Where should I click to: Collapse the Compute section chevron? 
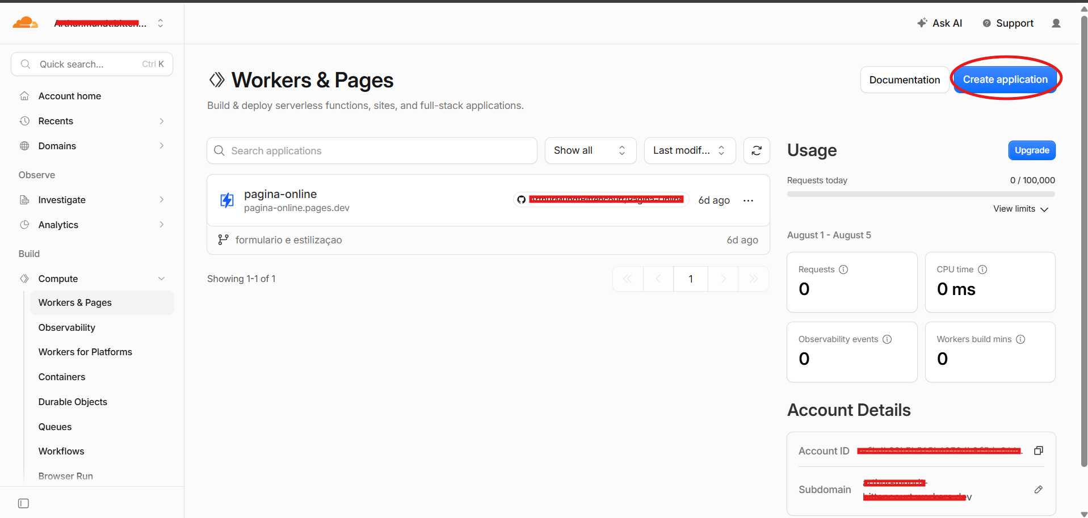click(162, 279)
